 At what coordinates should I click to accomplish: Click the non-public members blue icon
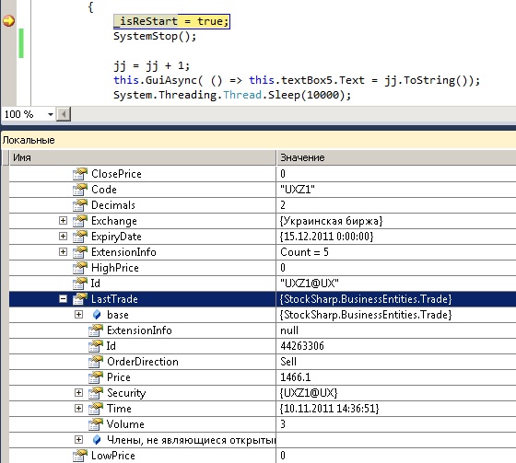(97, 440)
